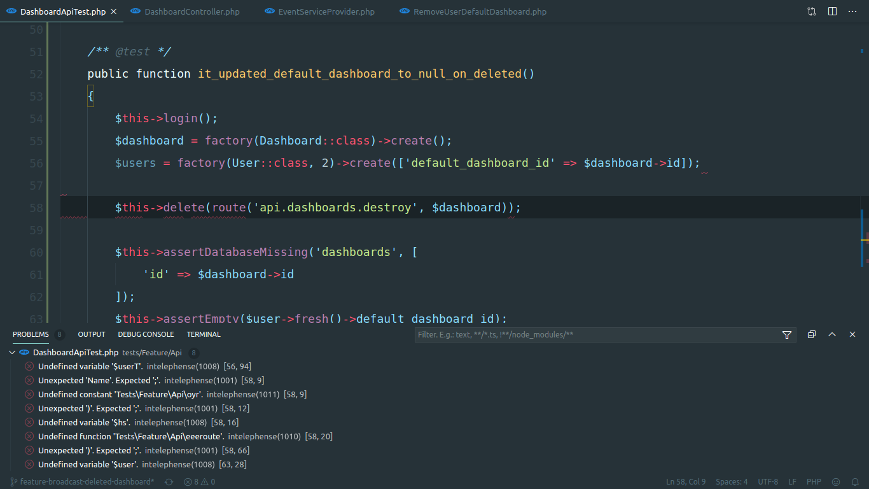Image resolution: width=869 pixels, height=489 pixels.
Task: Open the Split Editor icon top right
Action: click(x=832, y=11)
